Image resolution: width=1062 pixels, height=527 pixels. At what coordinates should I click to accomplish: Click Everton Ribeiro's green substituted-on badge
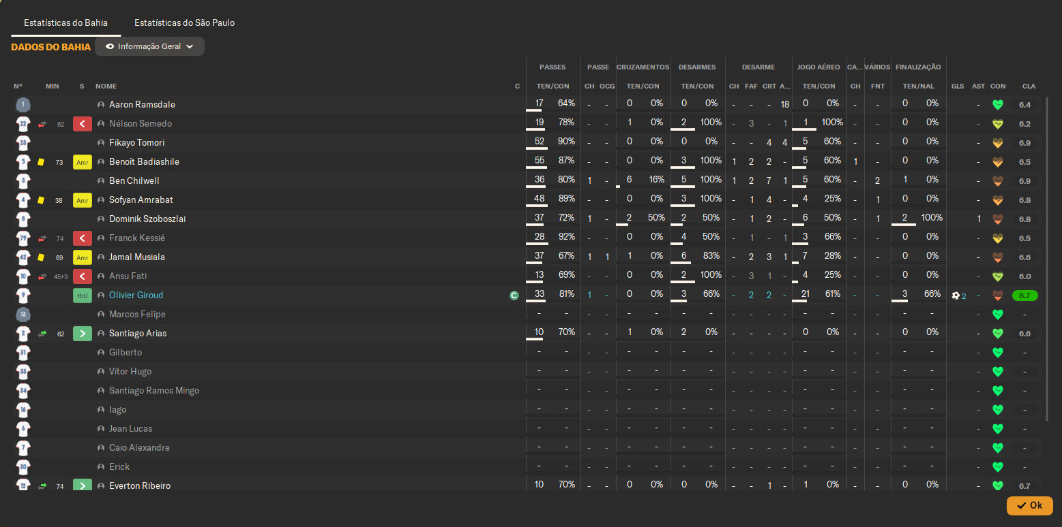83,485
